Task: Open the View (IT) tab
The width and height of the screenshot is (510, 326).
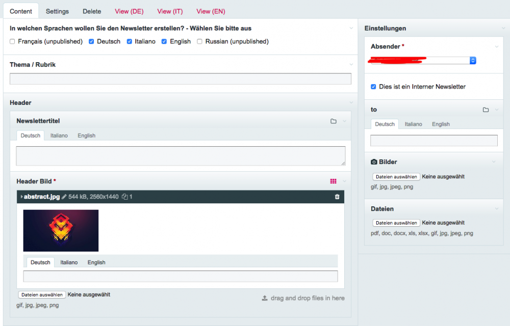Action: coord(171,11)
